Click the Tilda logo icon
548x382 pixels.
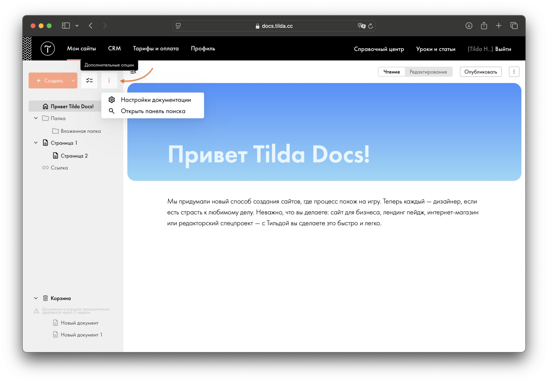[x=48, y=49]
